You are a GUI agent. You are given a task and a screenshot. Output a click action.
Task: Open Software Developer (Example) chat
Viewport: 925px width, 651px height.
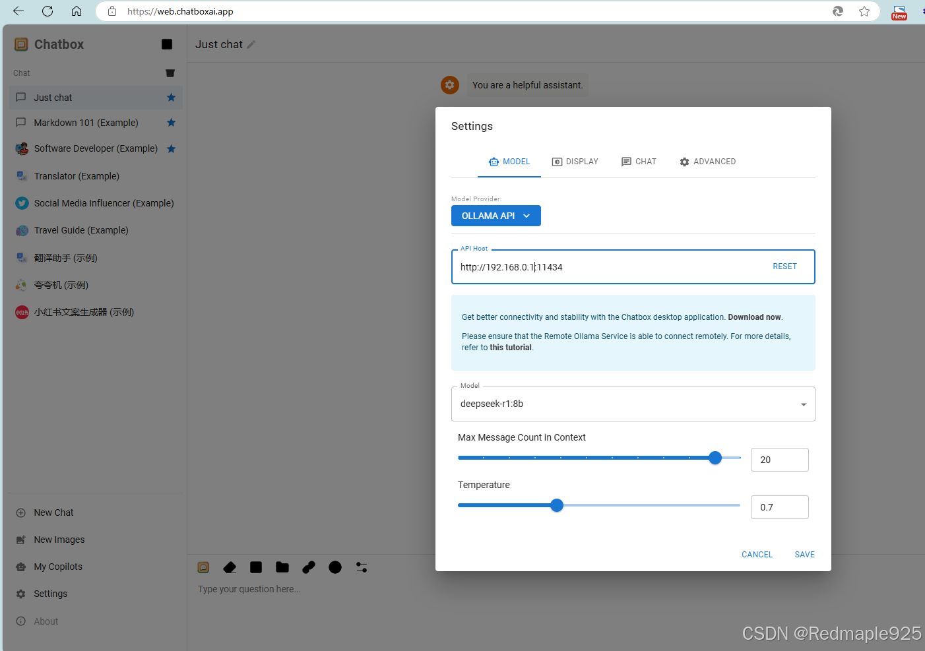96,148
